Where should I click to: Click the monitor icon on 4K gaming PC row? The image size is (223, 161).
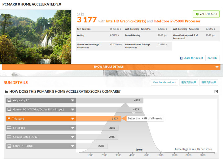click(x=9, y=100)
